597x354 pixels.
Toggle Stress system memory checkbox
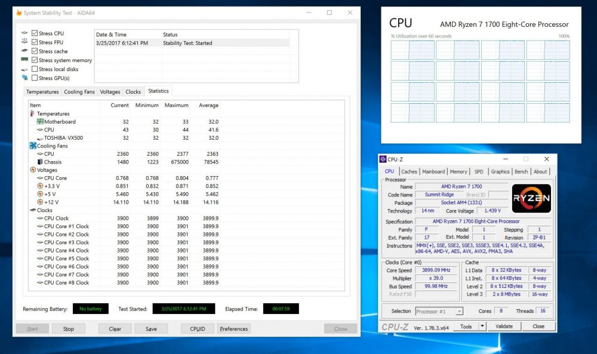35,60
